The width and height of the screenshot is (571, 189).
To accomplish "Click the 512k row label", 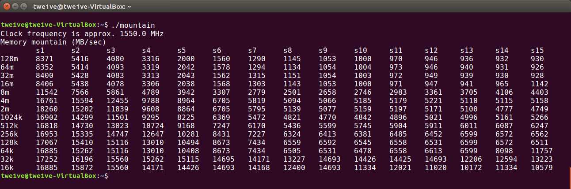I will click(x=9, y=126).
